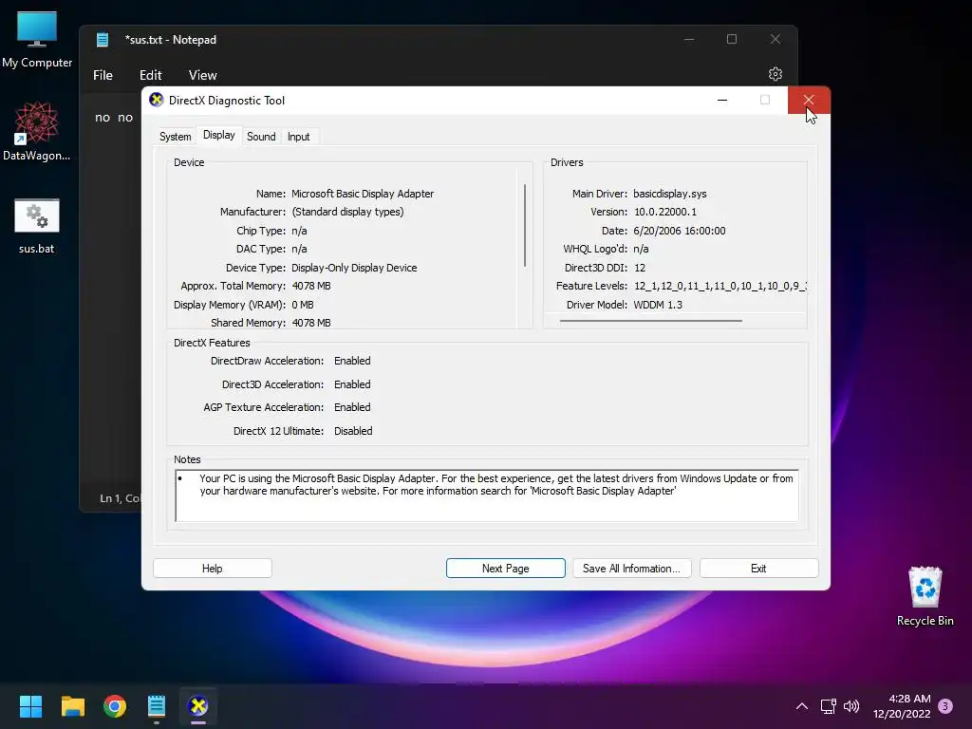Close the Notepad window
This screenshot has height=729, width=972.
tap(775, 39)
